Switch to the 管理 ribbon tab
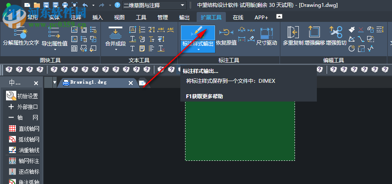Screen dimensions: 392x184 click(163, 17)
